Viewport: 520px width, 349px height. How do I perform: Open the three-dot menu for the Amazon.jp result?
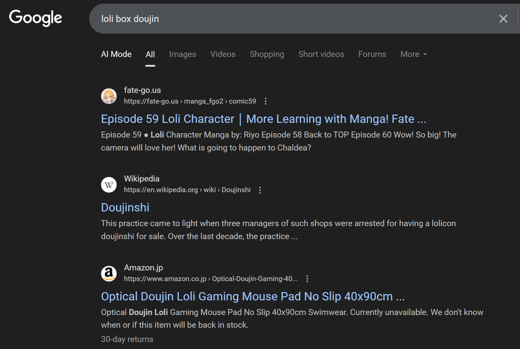tap(307, 279)
